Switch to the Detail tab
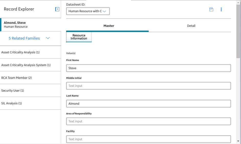The image size is (241, 144). 191,26
